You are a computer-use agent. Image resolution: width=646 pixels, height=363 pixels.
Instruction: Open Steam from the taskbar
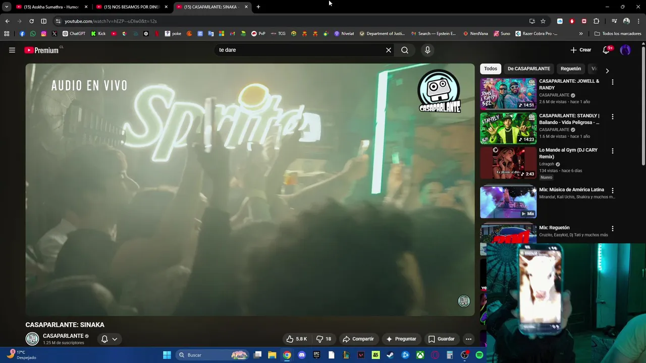click(390, 355)
